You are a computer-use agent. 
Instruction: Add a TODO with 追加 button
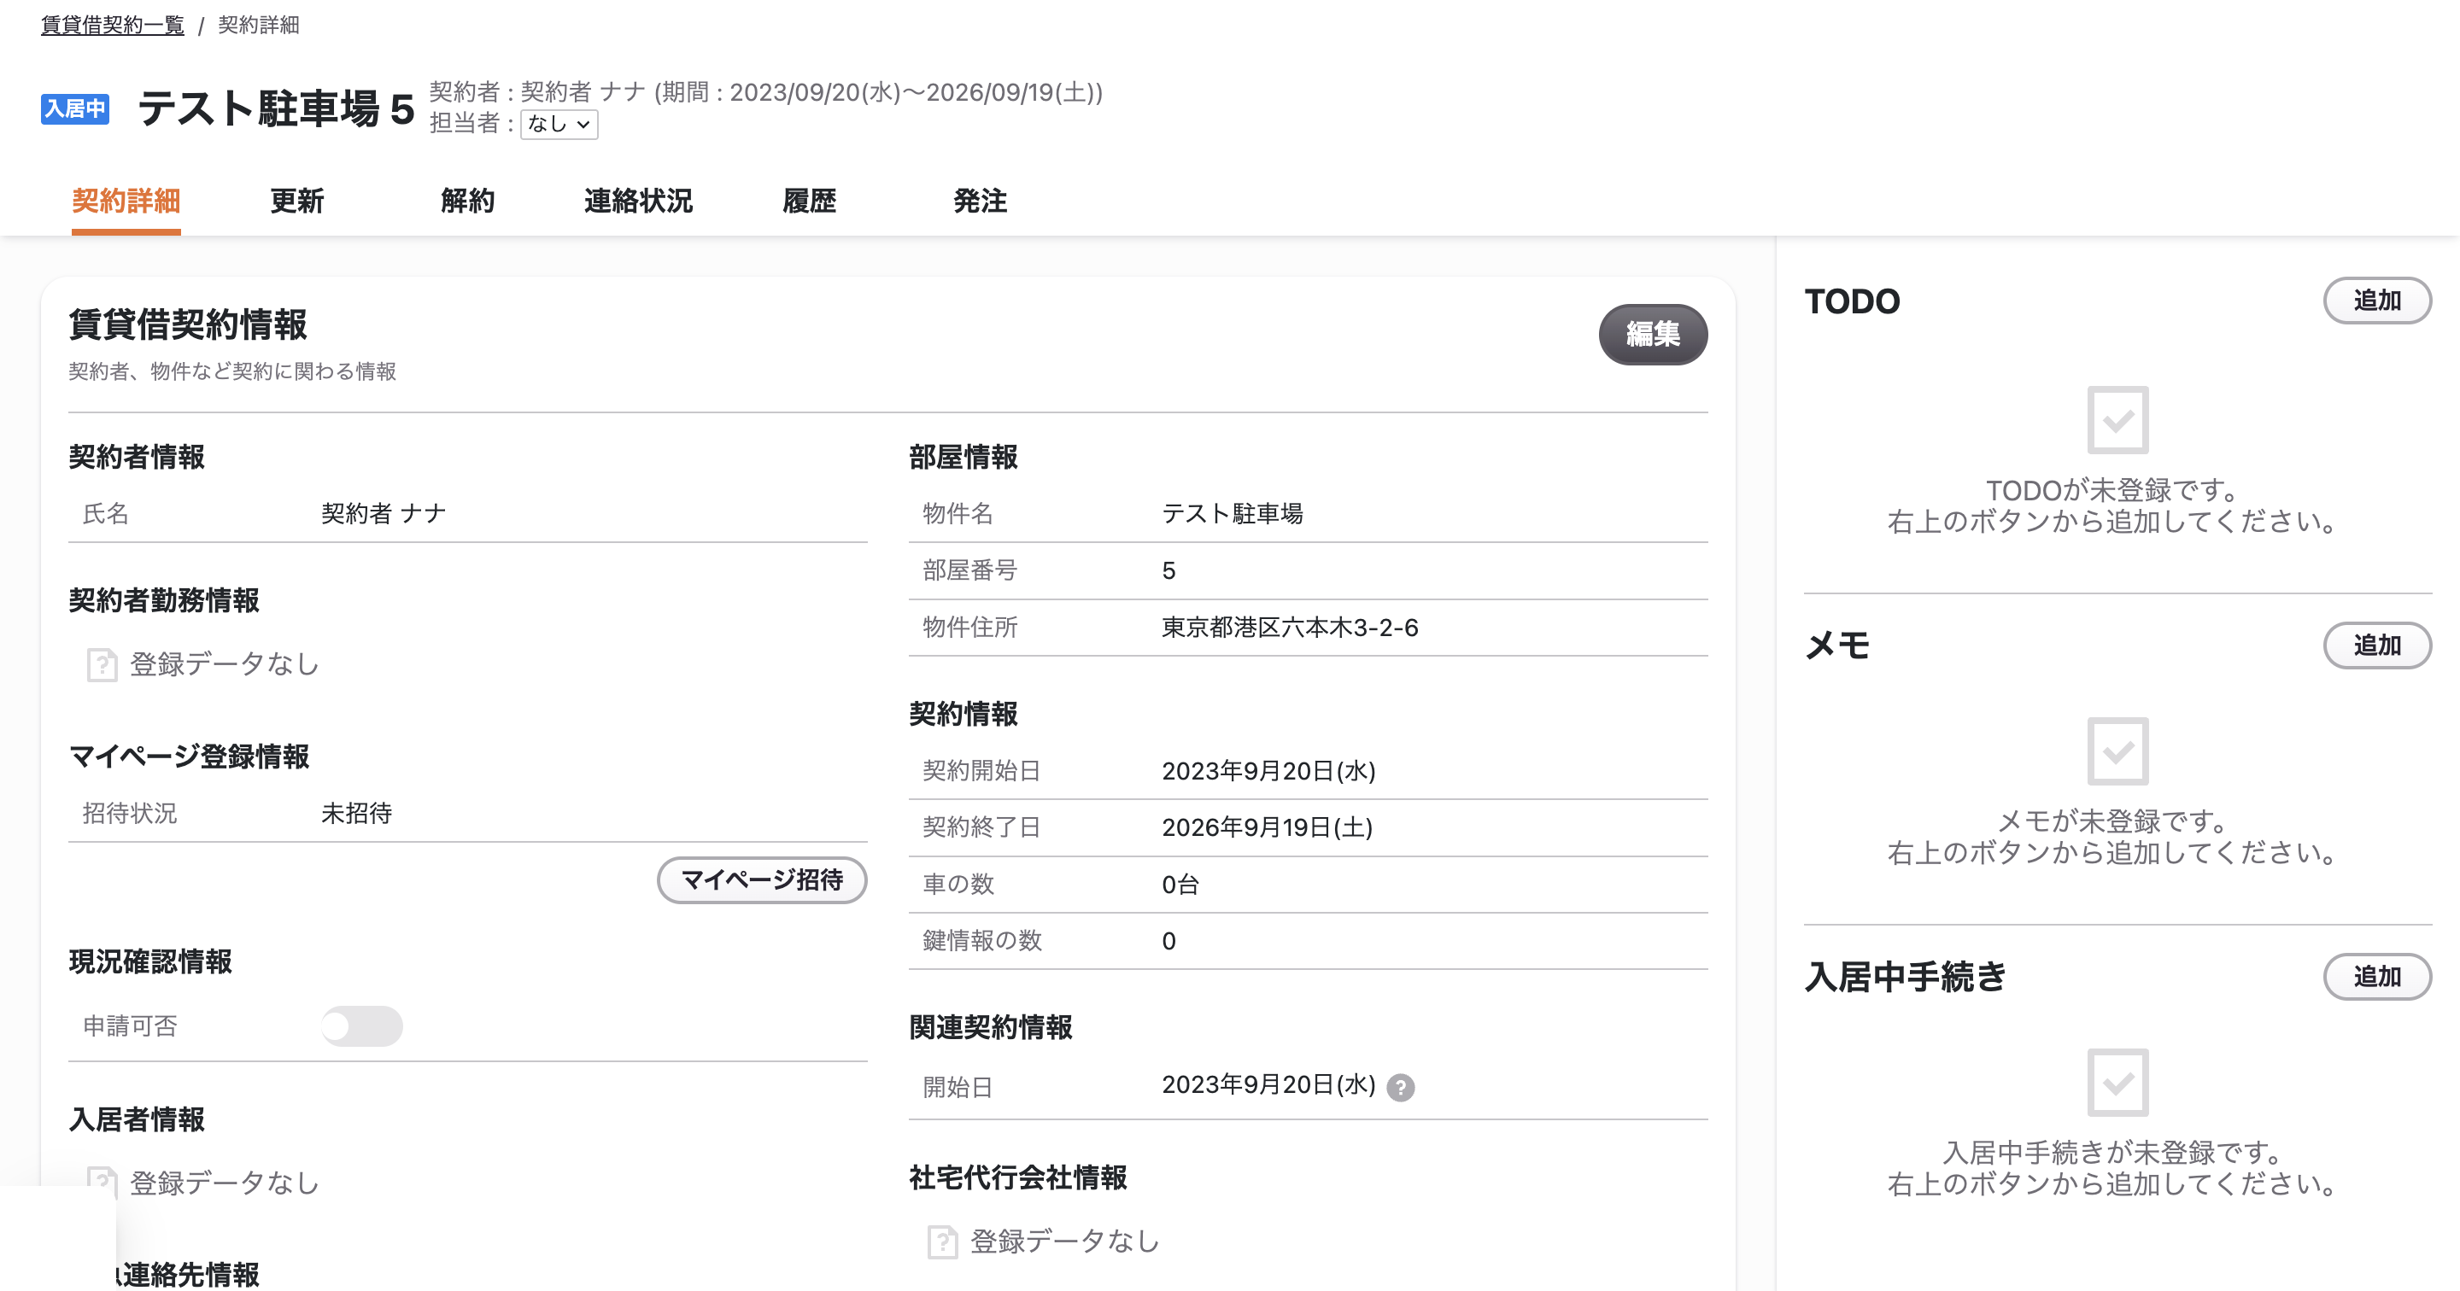2377,301
